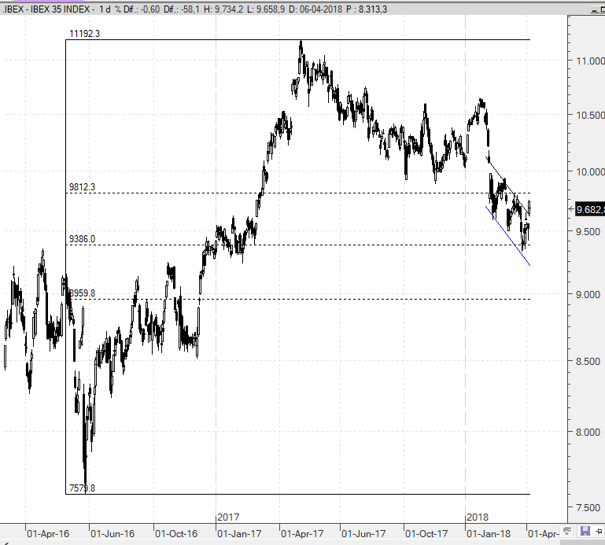This screenshot has height=545, width=605.
Task: Click the 01-Jan-17 date axis label
Action: (x=239, y=534)
